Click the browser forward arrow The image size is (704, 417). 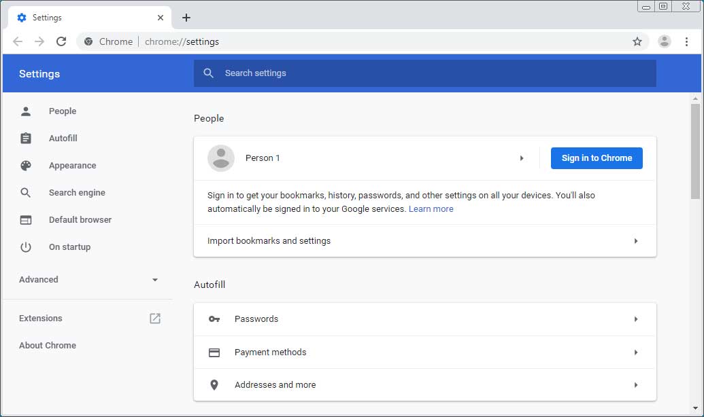(39, 41)
